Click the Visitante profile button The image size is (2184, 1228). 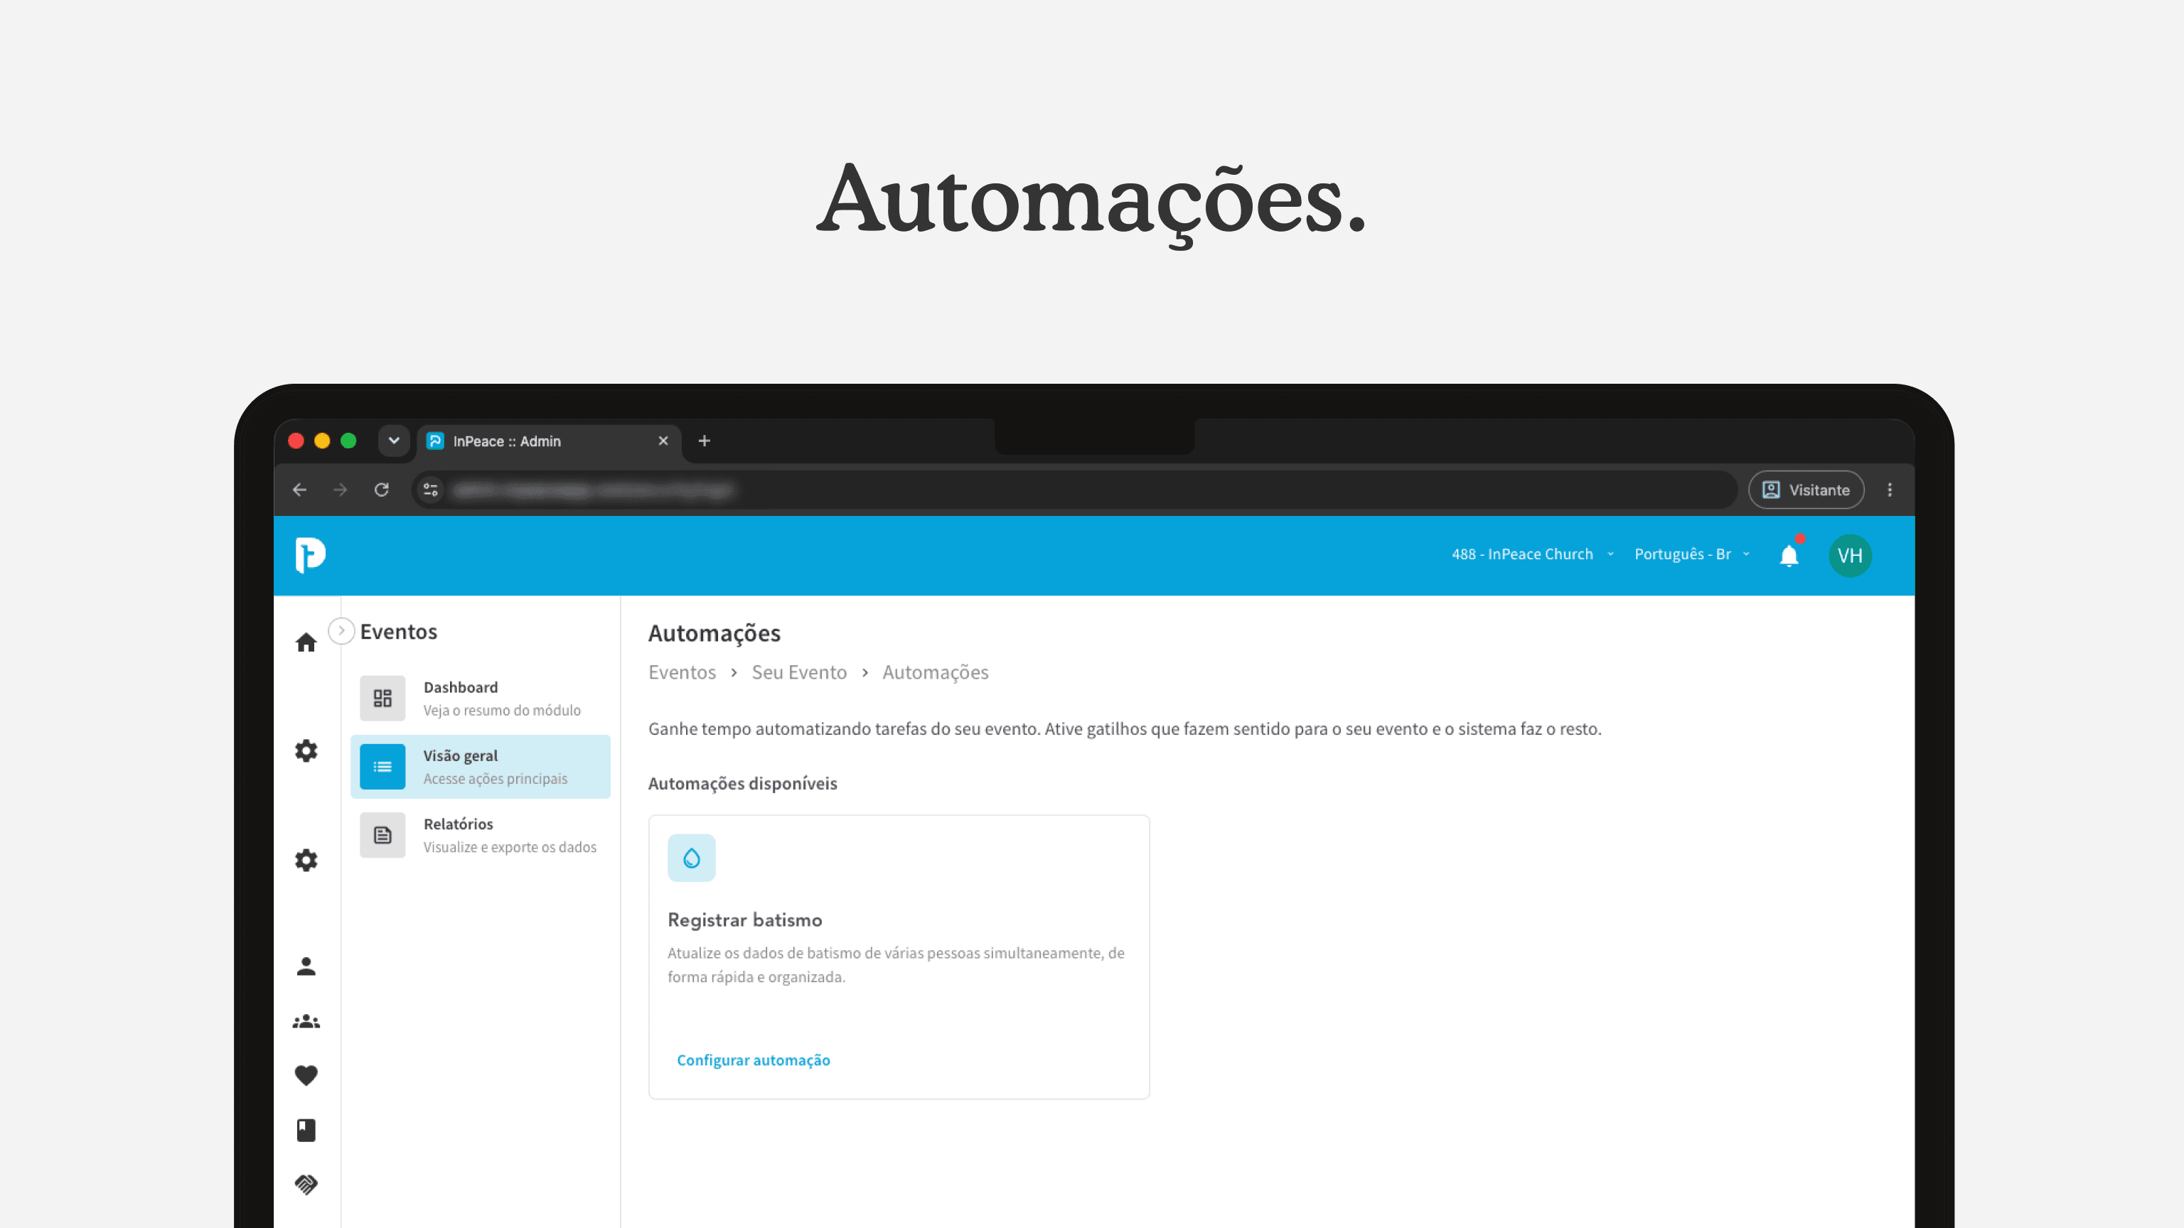point(1806,490)
